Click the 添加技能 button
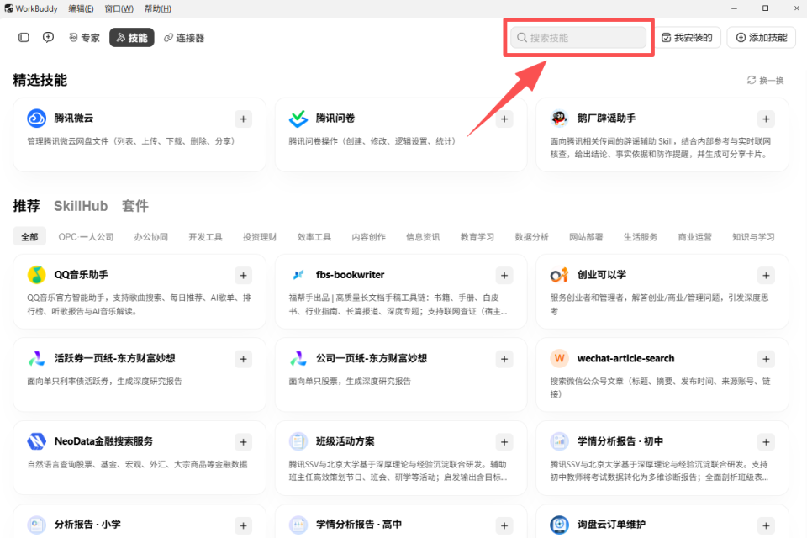The width and height of the screenshot is (807, 538). [x=762, y=38]
